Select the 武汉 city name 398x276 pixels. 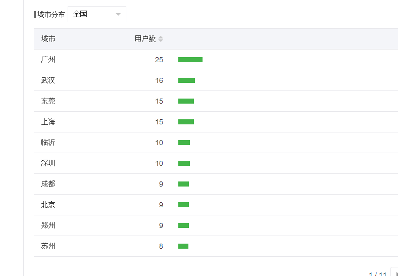[48, 80]
